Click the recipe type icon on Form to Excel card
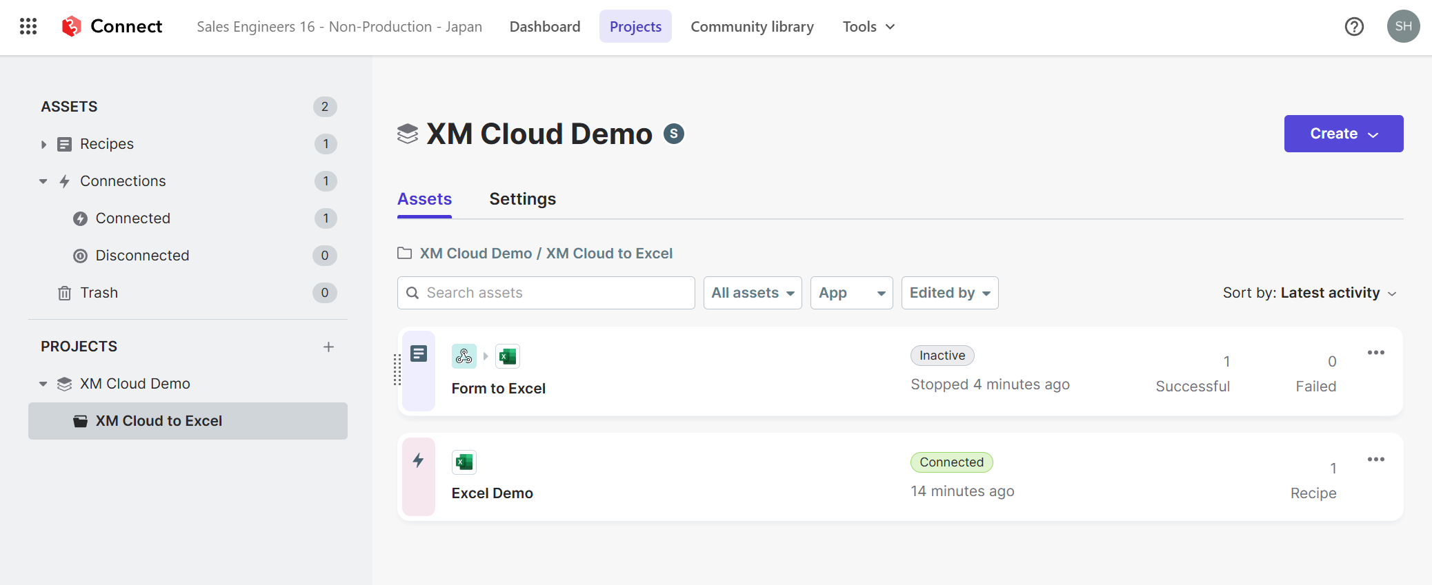The width and height of the screenshot is (1432, 585). pos(419,353)
